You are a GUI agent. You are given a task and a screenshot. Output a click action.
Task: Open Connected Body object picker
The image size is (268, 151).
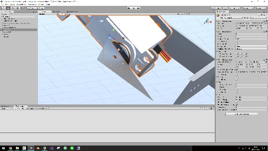(x=266, y=62)
